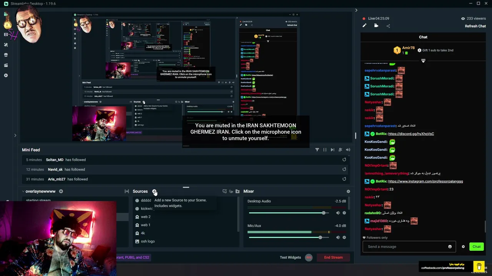Open chat settings gear icon
The image size is (492, 276).
[463, 246]
